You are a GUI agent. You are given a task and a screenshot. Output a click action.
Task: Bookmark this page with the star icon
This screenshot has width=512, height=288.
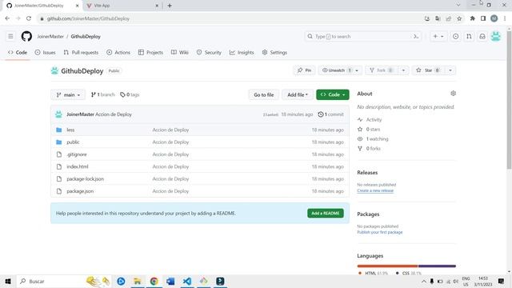[459, 18]
